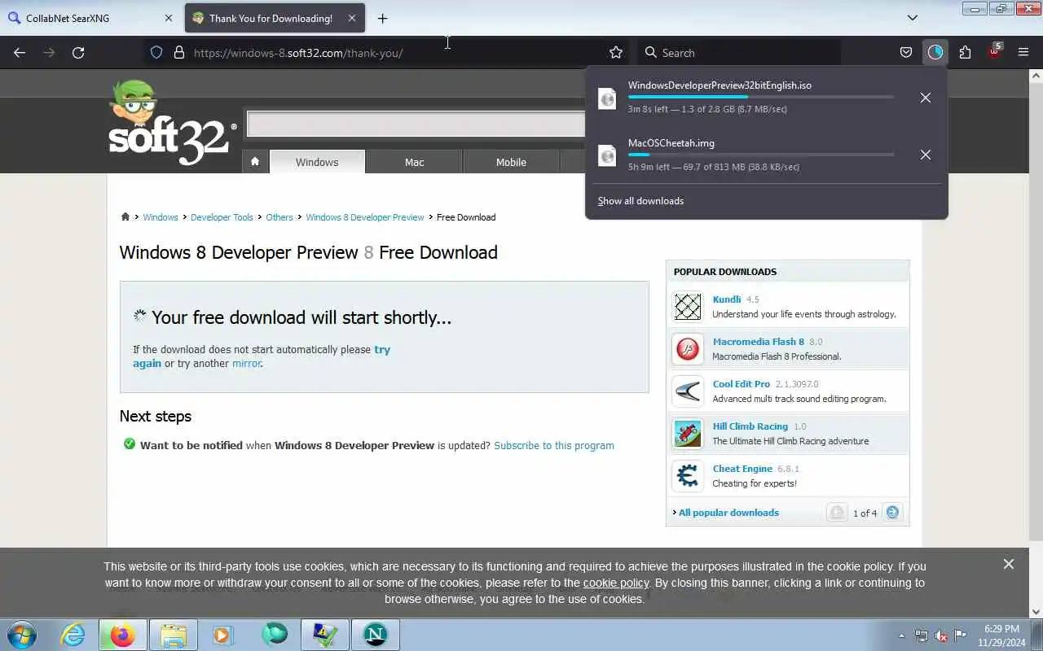Open the Kundli title link
1043x651 pixels.
tap(727, 299)
